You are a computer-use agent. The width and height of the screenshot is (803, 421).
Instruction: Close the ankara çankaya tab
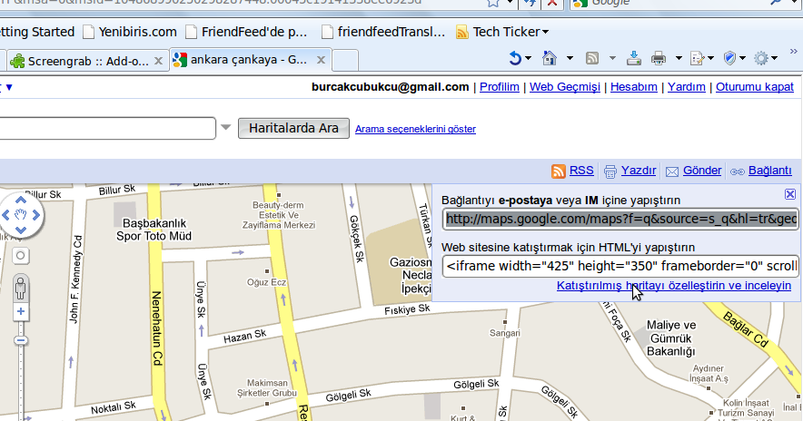coord(321,60)
